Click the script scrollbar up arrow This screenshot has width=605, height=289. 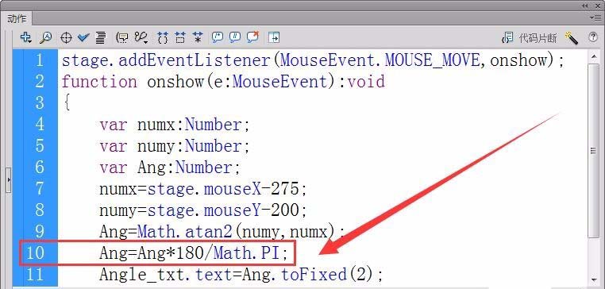(x=593, y=56)
